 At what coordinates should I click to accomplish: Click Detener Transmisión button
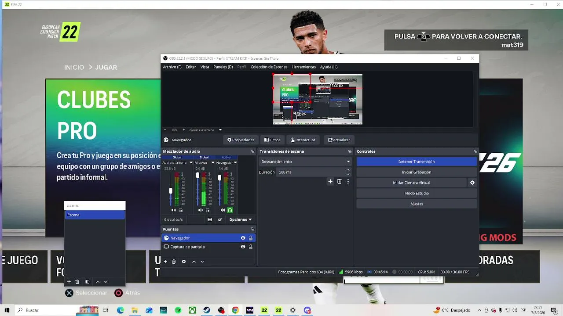click(x=417, y=162)
